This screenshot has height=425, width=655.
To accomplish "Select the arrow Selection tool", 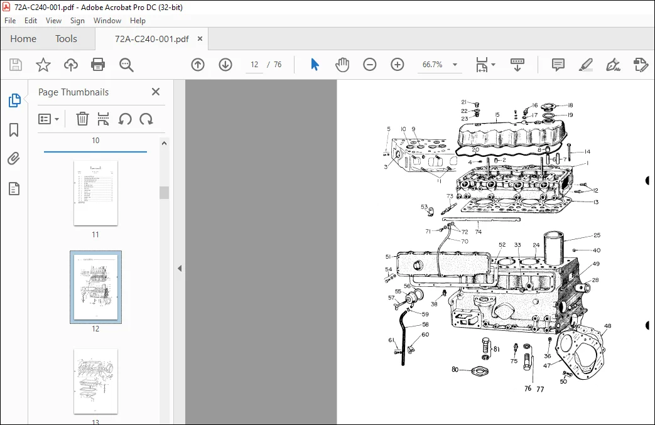I will (315, 65).
